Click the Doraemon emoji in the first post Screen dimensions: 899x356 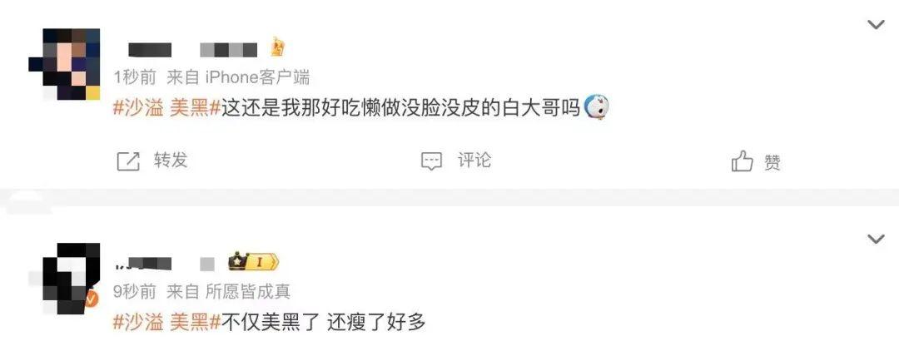coord(596,107)
